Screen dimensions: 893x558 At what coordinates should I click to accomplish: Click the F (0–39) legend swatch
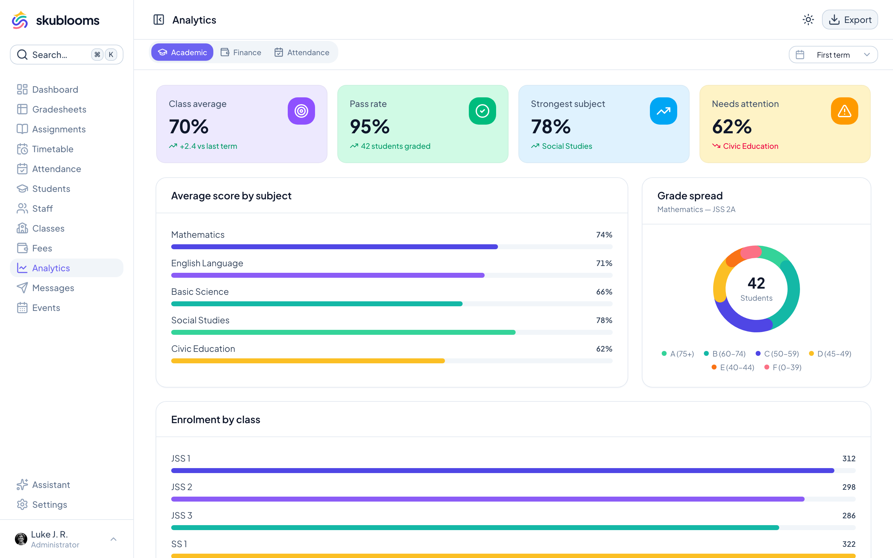(x=766, y=367)
